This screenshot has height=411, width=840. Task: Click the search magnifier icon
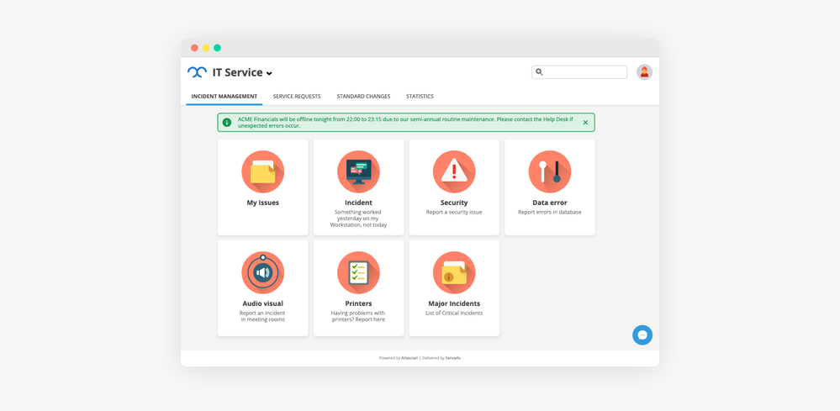click(540, 71)
